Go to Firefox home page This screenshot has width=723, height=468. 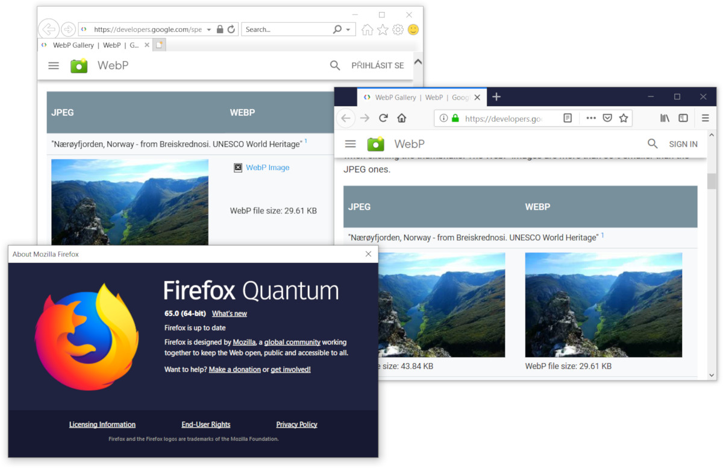click(x=402, y=118)
